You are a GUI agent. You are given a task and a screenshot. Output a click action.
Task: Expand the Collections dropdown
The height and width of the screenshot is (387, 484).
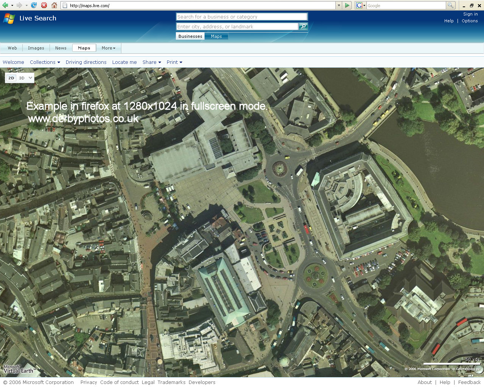click(45, 62)
